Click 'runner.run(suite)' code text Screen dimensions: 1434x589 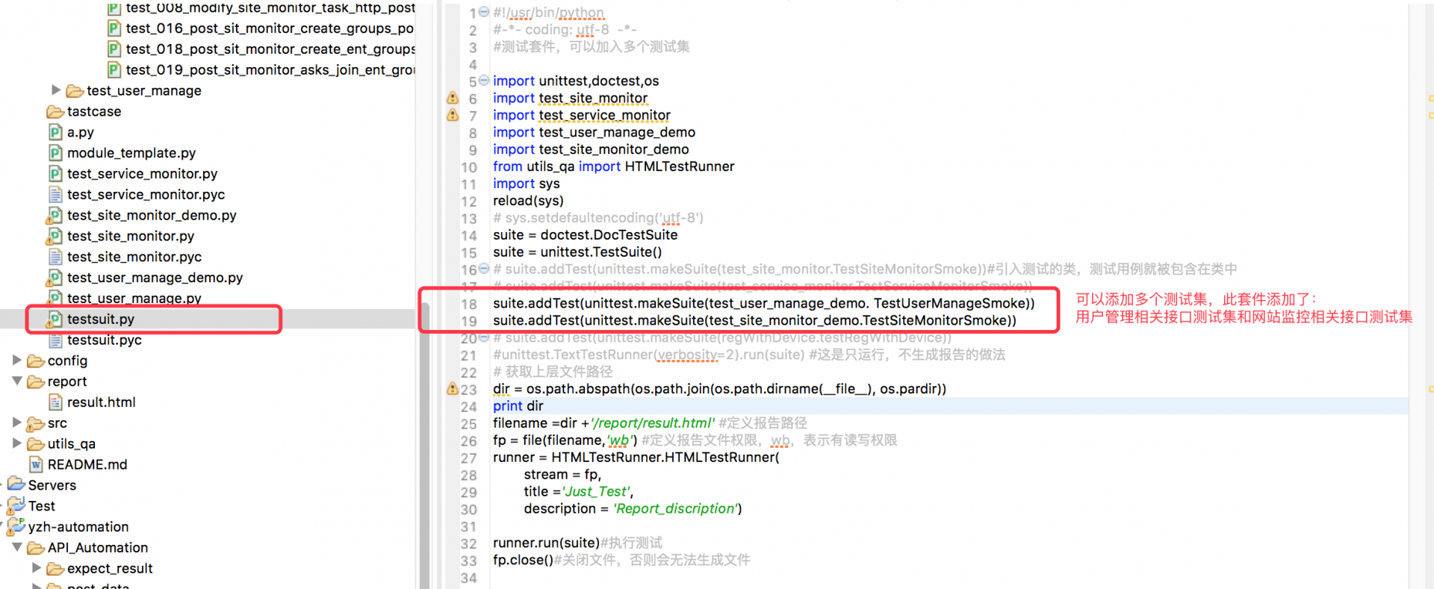click(546, 543)
